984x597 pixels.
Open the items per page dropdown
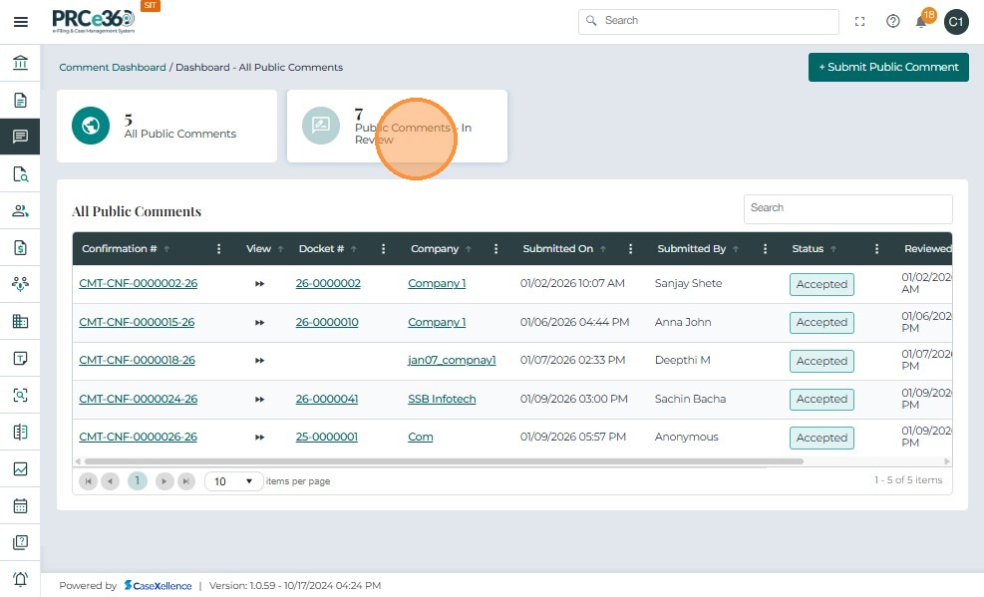[234, 481]
